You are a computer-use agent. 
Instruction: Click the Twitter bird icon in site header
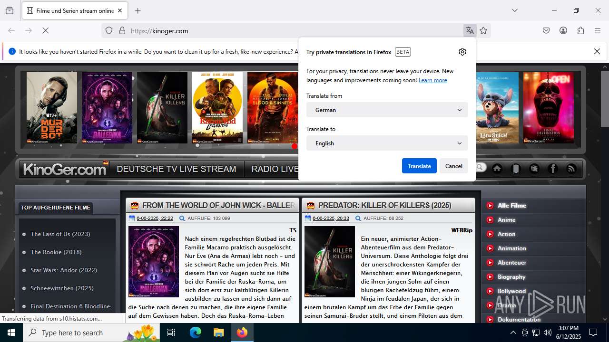[x=534, y=169]
